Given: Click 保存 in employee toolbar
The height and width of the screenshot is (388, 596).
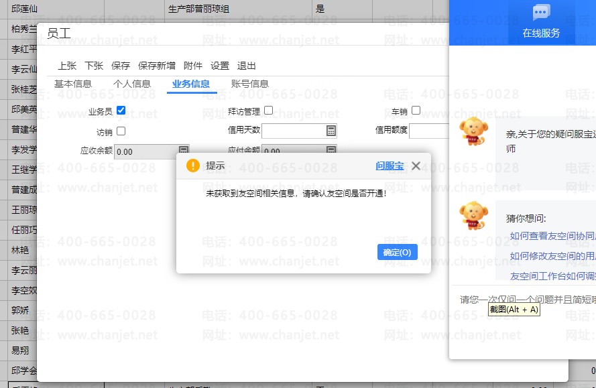Looking at the screenshot, I should coord(121,66).
